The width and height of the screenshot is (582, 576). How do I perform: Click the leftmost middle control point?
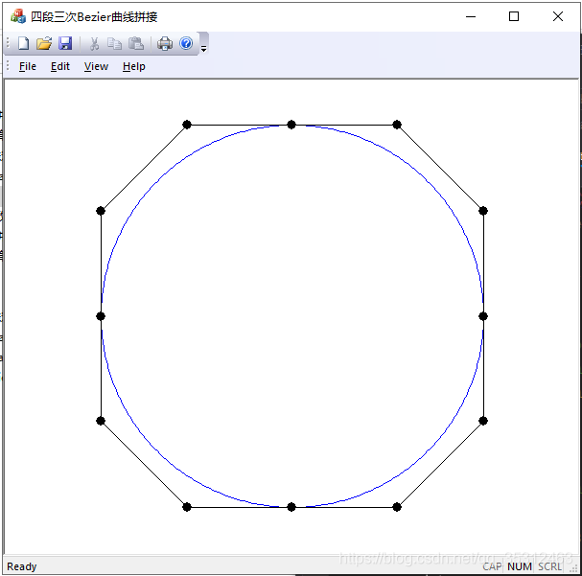coord(101,316)
